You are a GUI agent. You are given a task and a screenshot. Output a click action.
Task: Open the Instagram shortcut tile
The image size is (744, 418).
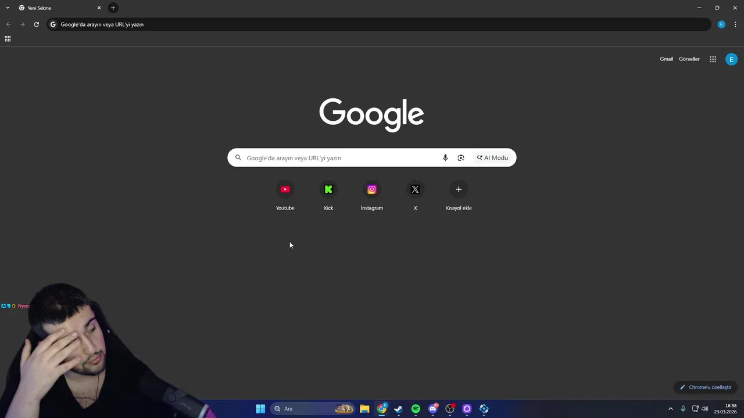click(x=372, y=196)
